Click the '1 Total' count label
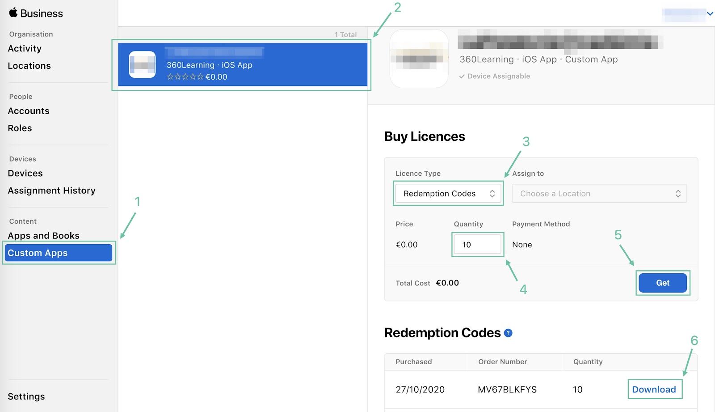The image size is (715, 412). 345,34
